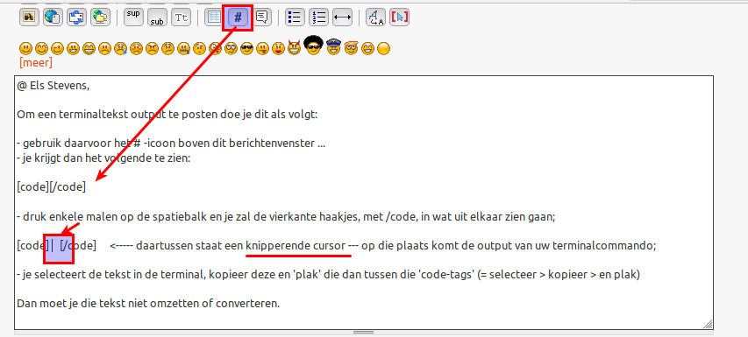Click the line '- je selecteert de tekst in de terminal'
Screen dimensions: 748x337
[328, 275]
